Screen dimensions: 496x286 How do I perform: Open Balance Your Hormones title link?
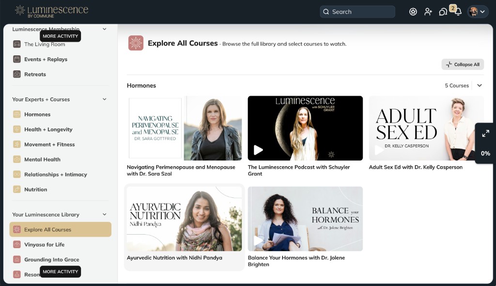[296, 261]
